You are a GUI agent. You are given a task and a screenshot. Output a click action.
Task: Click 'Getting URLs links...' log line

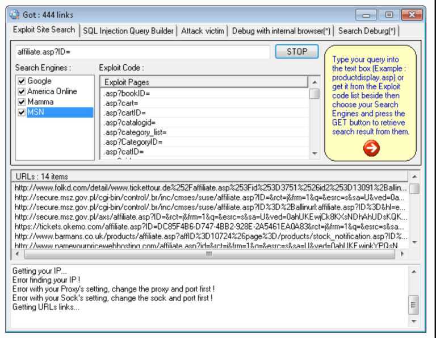[45, 307]
